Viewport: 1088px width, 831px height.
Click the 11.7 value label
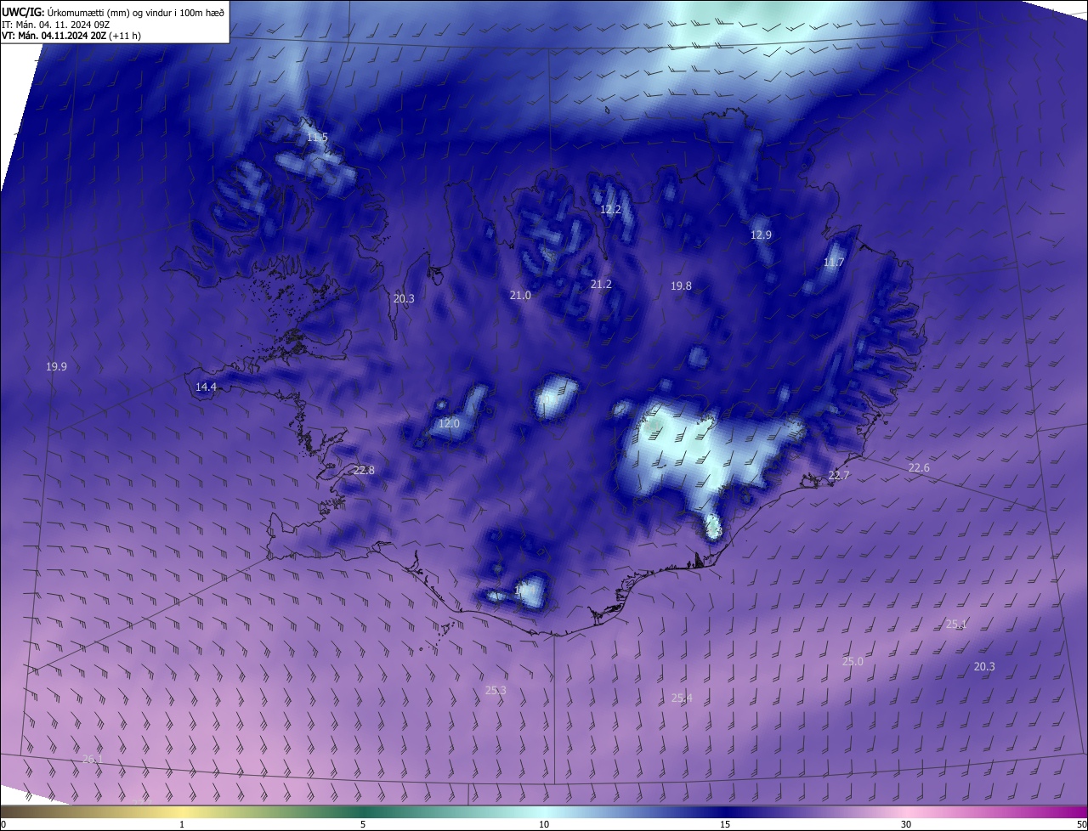point(834,263)
